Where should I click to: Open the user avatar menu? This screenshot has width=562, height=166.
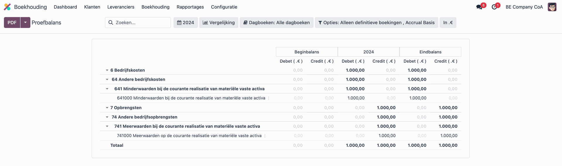pos(552,7)
